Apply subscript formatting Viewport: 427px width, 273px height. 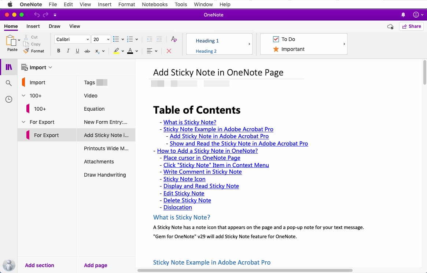pos(97,51)
